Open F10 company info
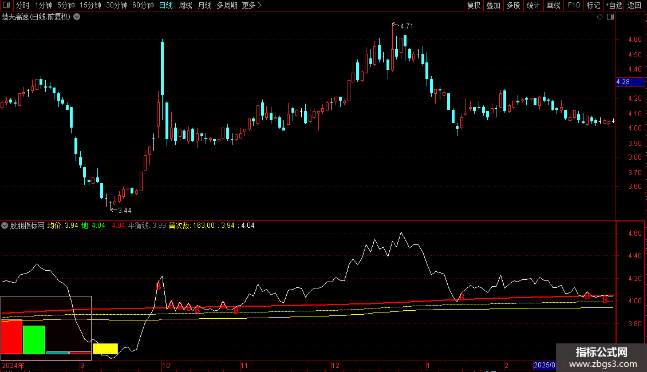The image size is (647, 372). coord(574,5)
